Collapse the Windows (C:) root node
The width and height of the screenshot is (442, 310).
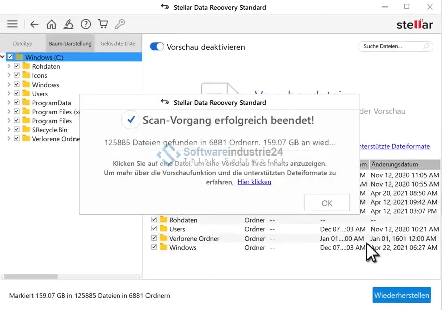3,57
